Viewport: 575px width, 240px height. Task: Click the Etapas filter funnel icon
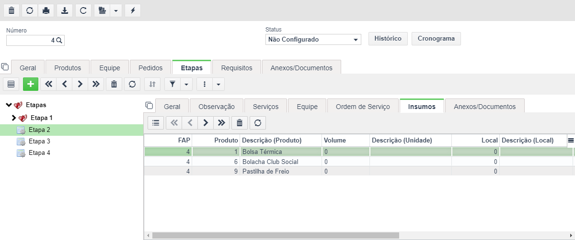coord(172,84)
